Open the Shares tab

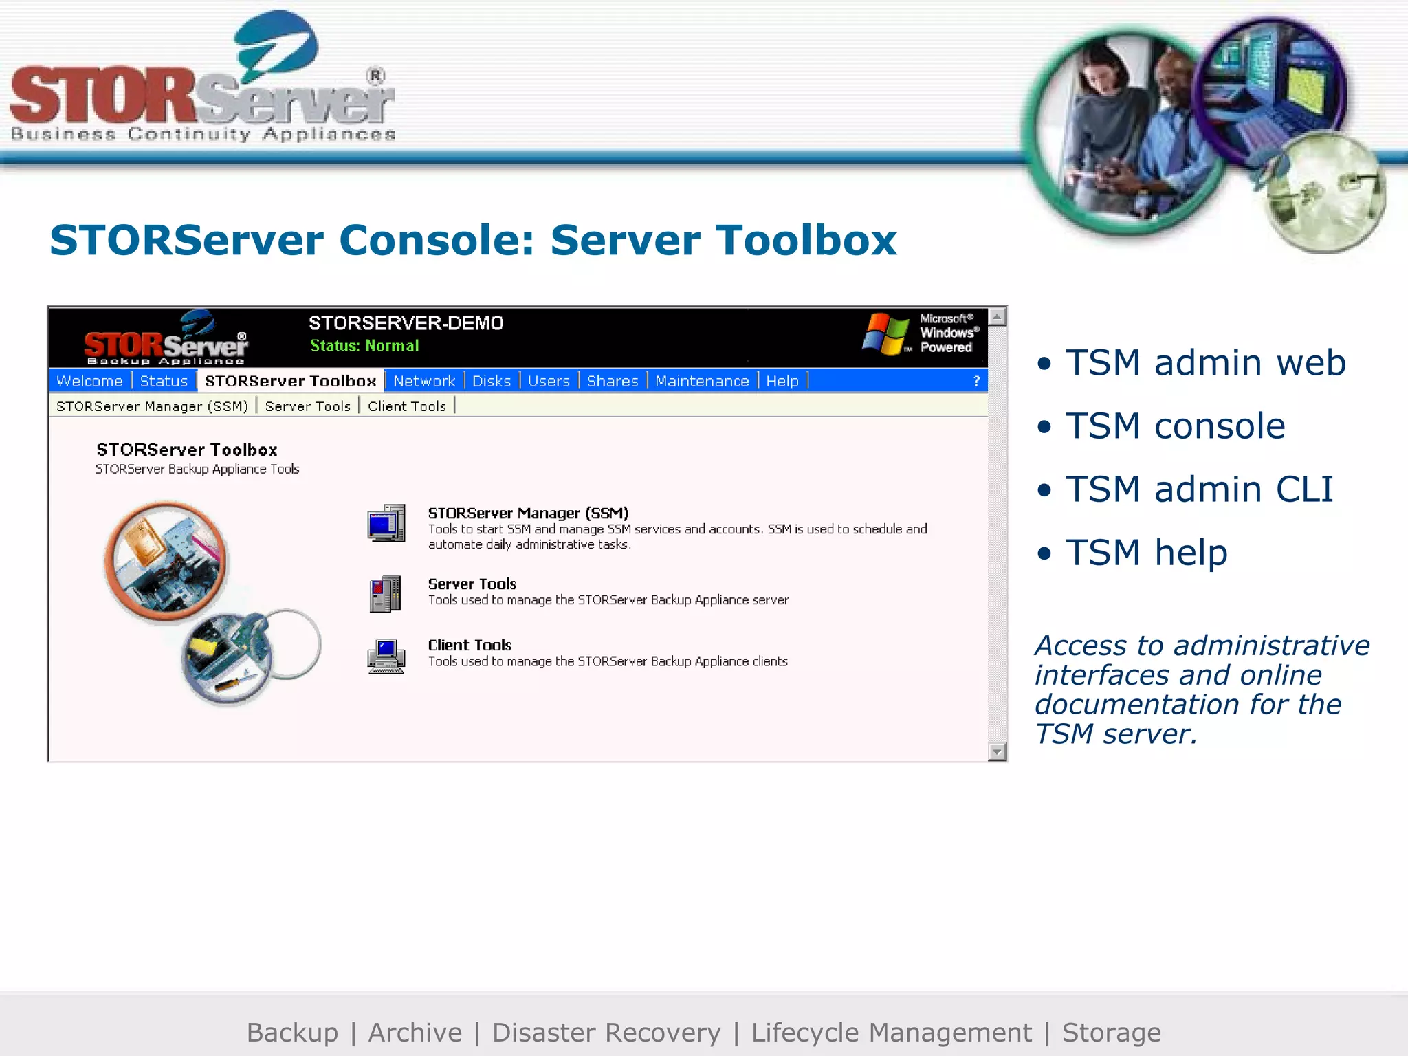[x=613, y=381]
